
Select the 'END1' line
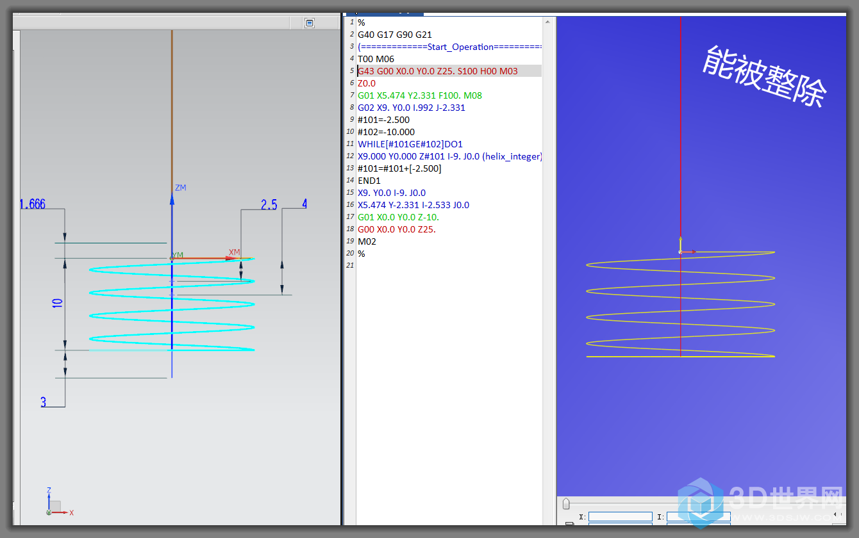click(x=369, y=181)
